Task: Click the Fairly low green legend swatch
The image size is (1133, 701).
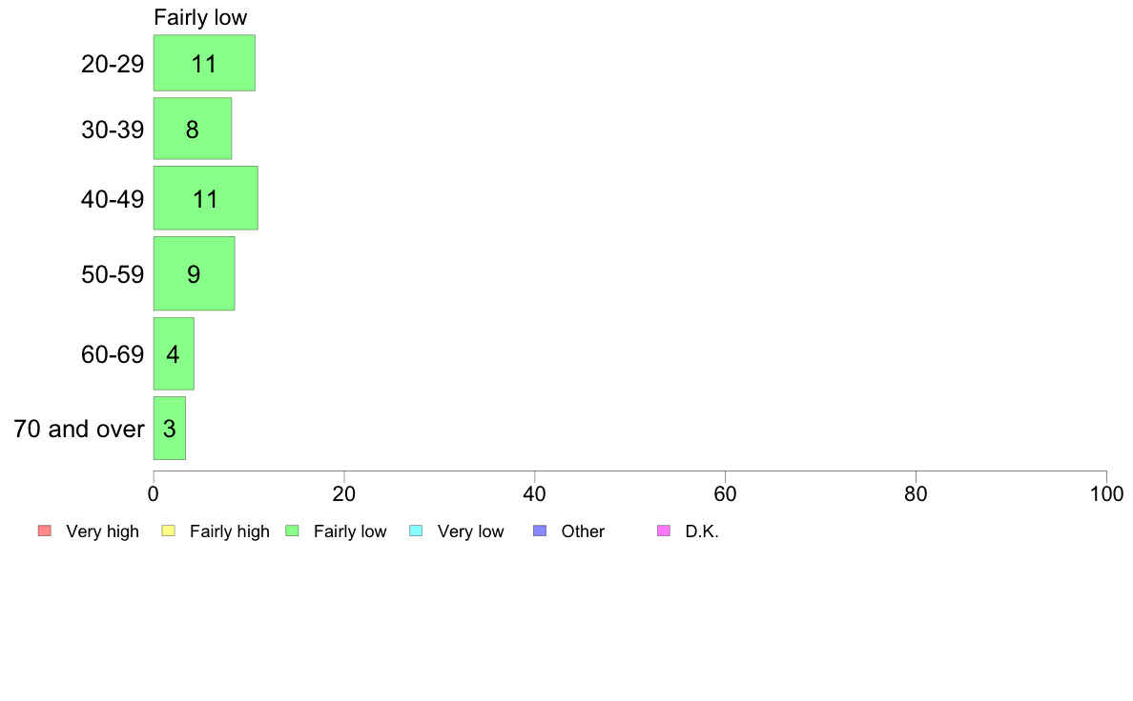Action: point(292,531)
